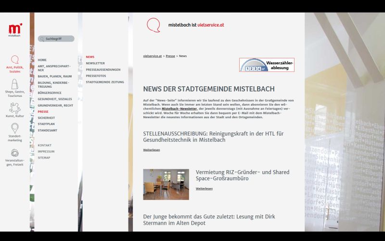Click the red speech bubble header icon
This screenshot has height=241, width=385.
pos(154,25)
